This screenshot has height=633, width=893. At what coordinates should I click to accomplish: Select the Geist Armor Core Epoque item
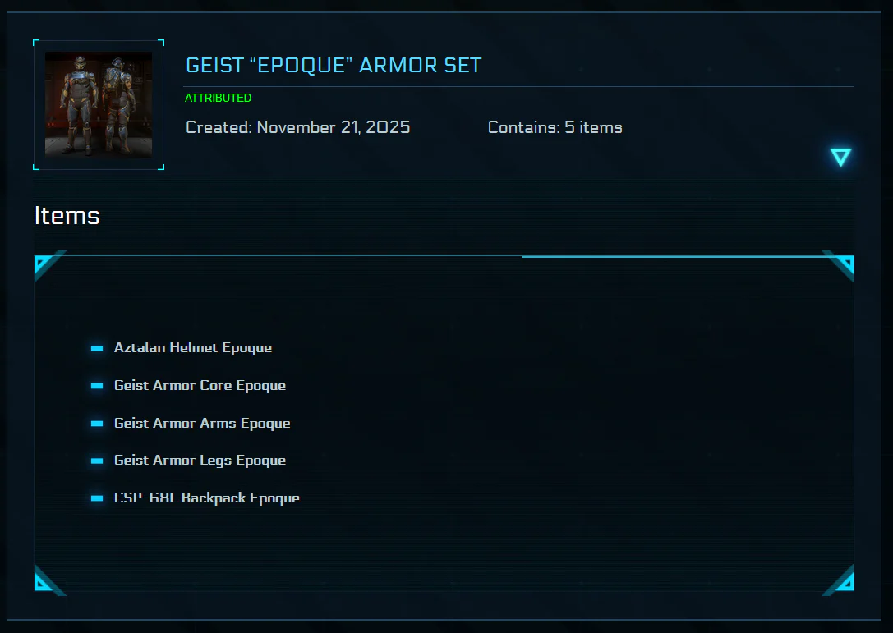click(x=200, y=385)
